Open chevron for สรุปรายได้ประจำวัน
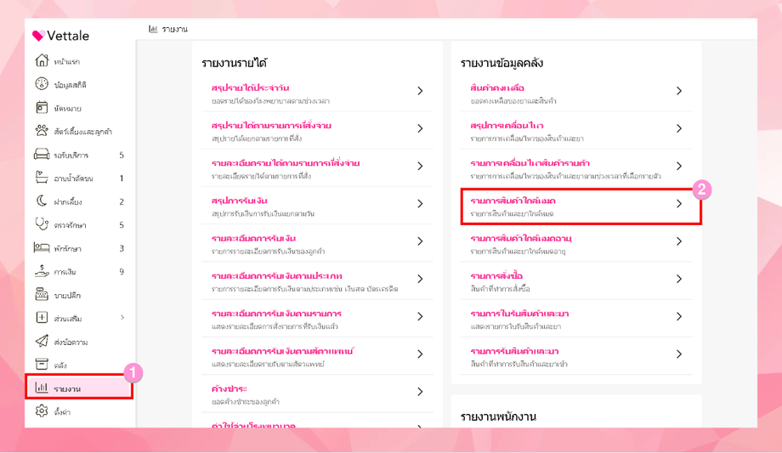This screenshot has height=453, width=782. pyautogui.click(x=420, y=91)
